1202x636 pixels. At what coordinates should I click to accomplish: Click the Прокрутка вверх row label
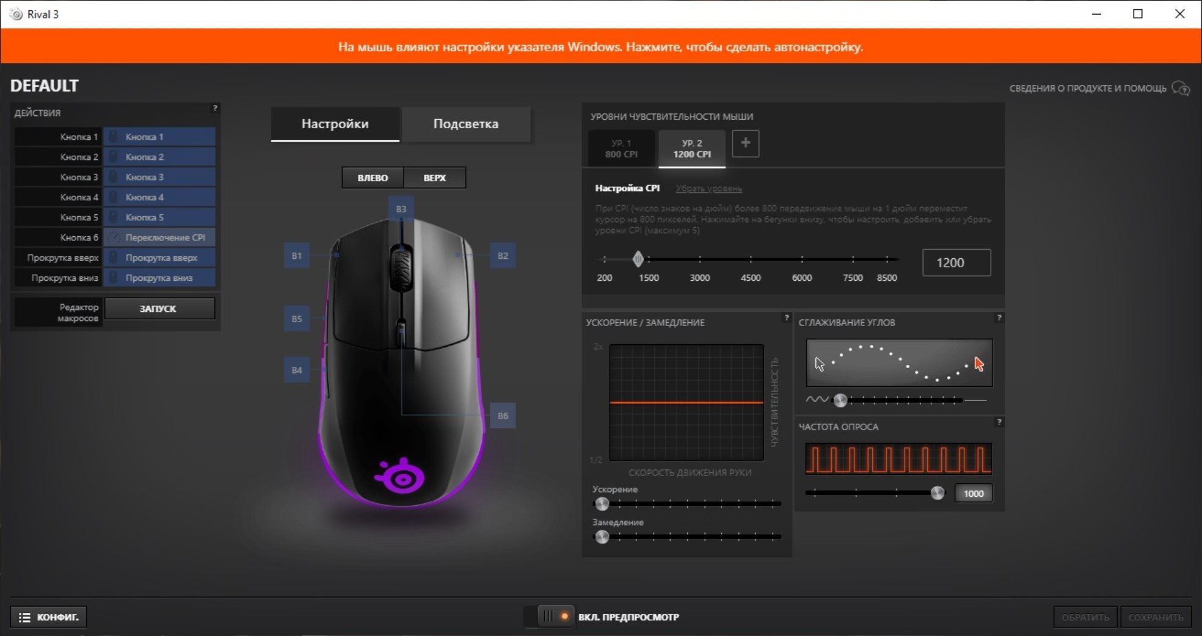click(x=63, y=258)
